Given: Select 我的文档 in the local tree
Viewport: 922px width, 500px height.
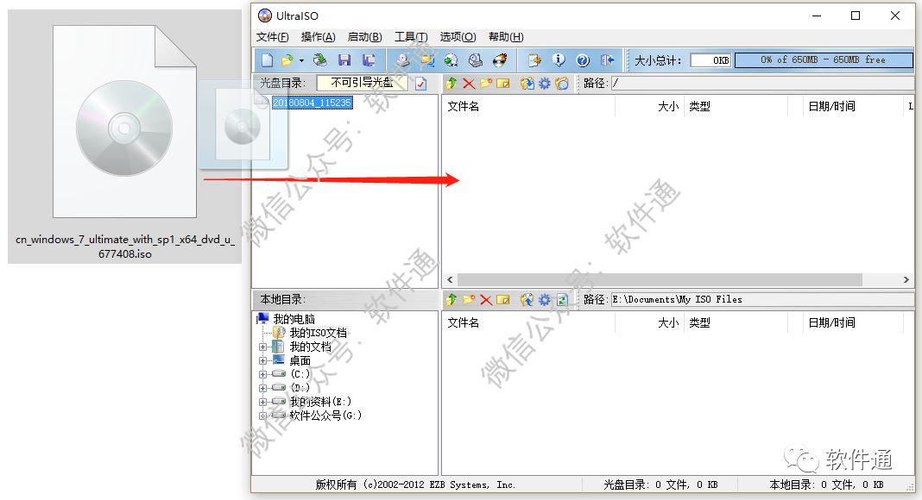Looking at the screenshot, I should click(x=310, y=347).
